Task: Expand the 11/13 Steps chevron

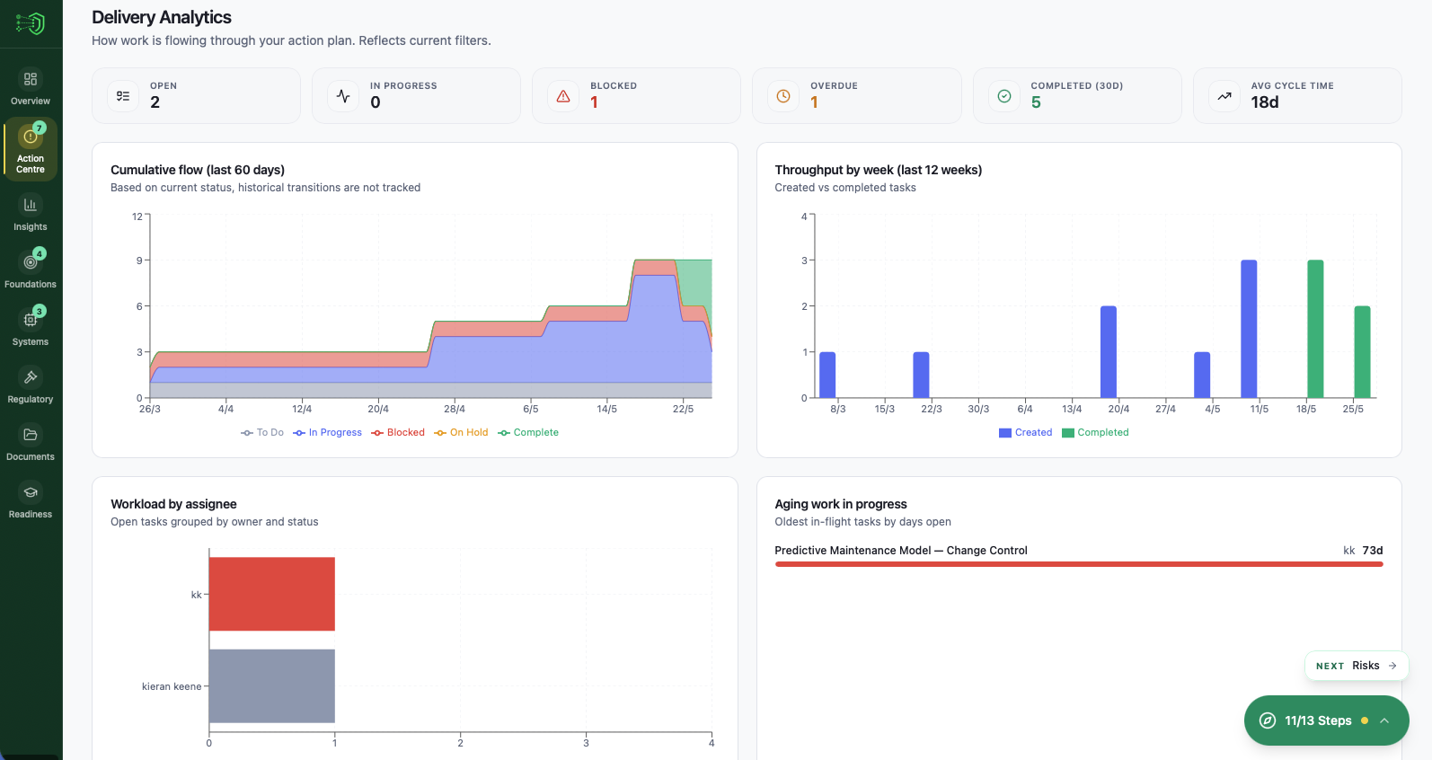Action: [x=1384, y=720]
